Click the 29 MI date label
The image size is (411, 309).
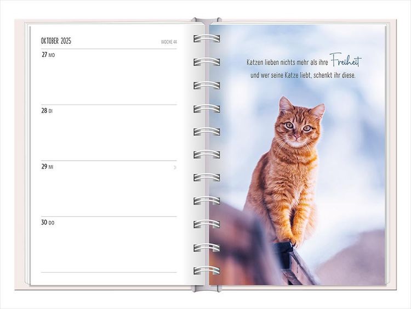[x=48, y=167]
